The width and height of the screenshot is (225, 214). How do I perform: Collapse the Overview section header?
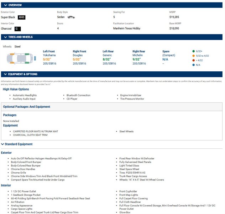click(x=6, y=5)
